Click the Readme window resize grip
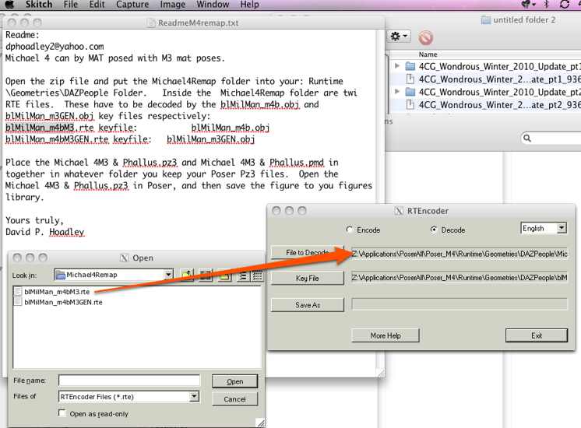This screenshot has width=581, height=428. pyautogui.click(x=381, y=374)
